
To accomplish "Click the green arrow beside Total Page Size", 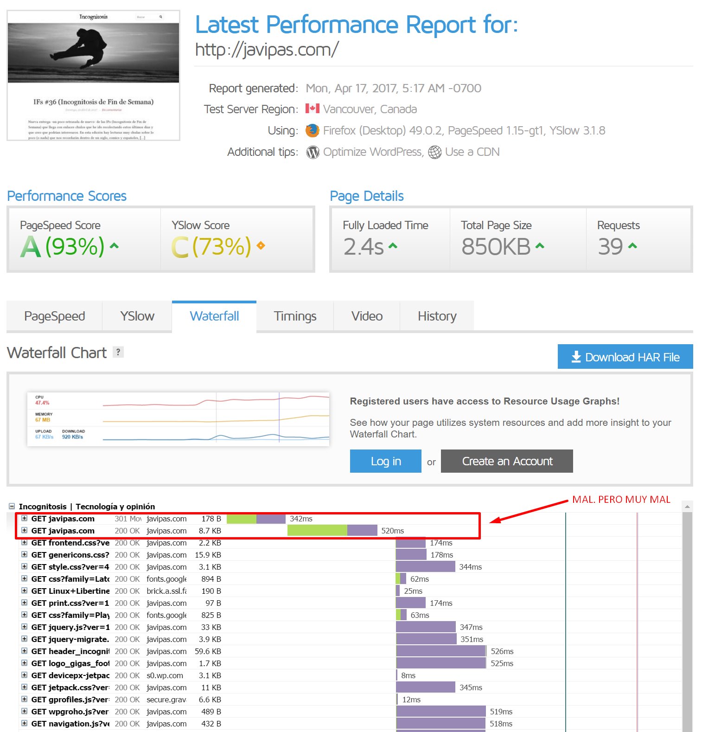I will [x=540, y=246].
